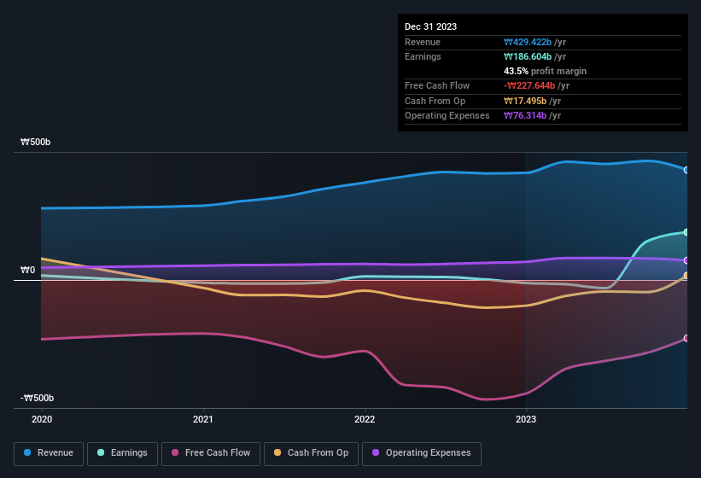The width and height of the screenshot is (701, 478).
Task: Click the Operating Expenses label in the tooltip
Action: (447, 116)
